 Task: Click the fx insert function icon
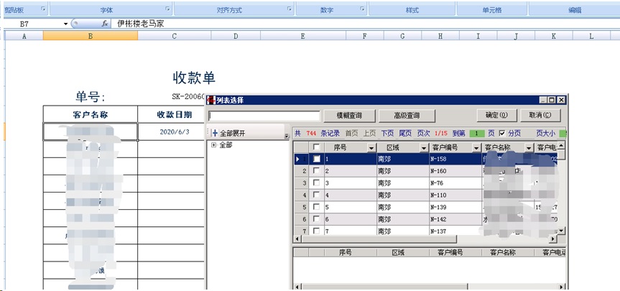click(x=105, y=24)
